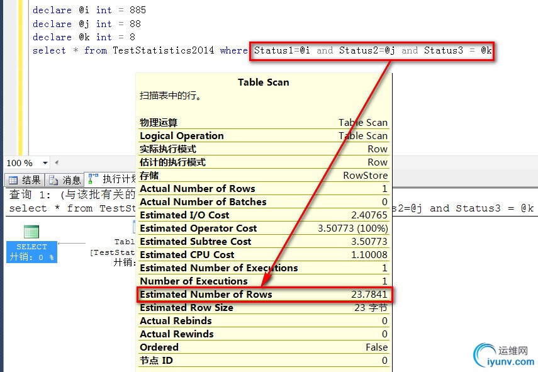The width and height of the screenshot is (538, 372).
Task: Click the Status1=@i condition text
Action: pos(282,50)
